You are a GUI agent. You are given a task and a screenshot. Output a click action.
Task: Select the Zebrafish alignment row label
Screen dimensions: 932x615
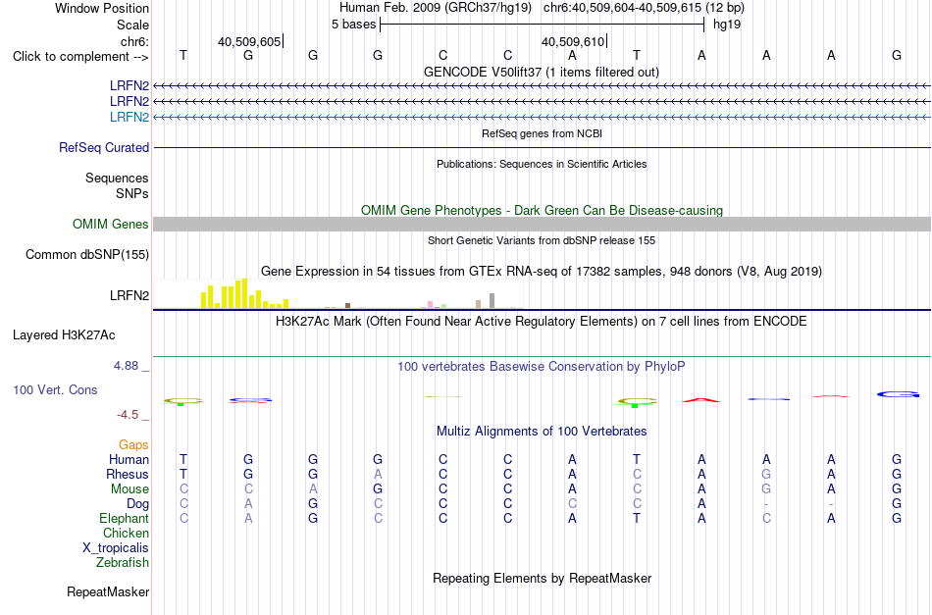tap(123, 562)
